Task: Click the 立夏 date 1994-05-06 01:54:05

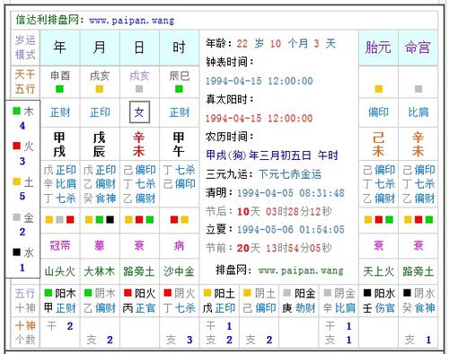Action: coord(291,230)
